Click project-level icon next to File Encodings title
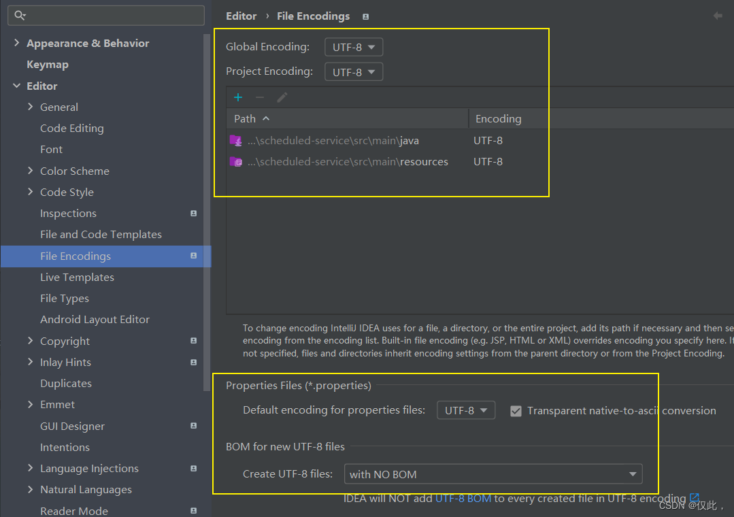 (365, 17)
